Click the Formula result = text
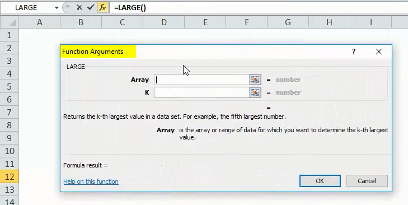 pos(85,165)
